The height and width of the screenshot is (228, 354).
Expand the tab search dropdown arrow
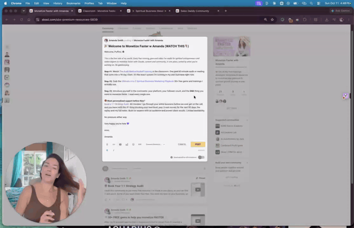[24, 11]
